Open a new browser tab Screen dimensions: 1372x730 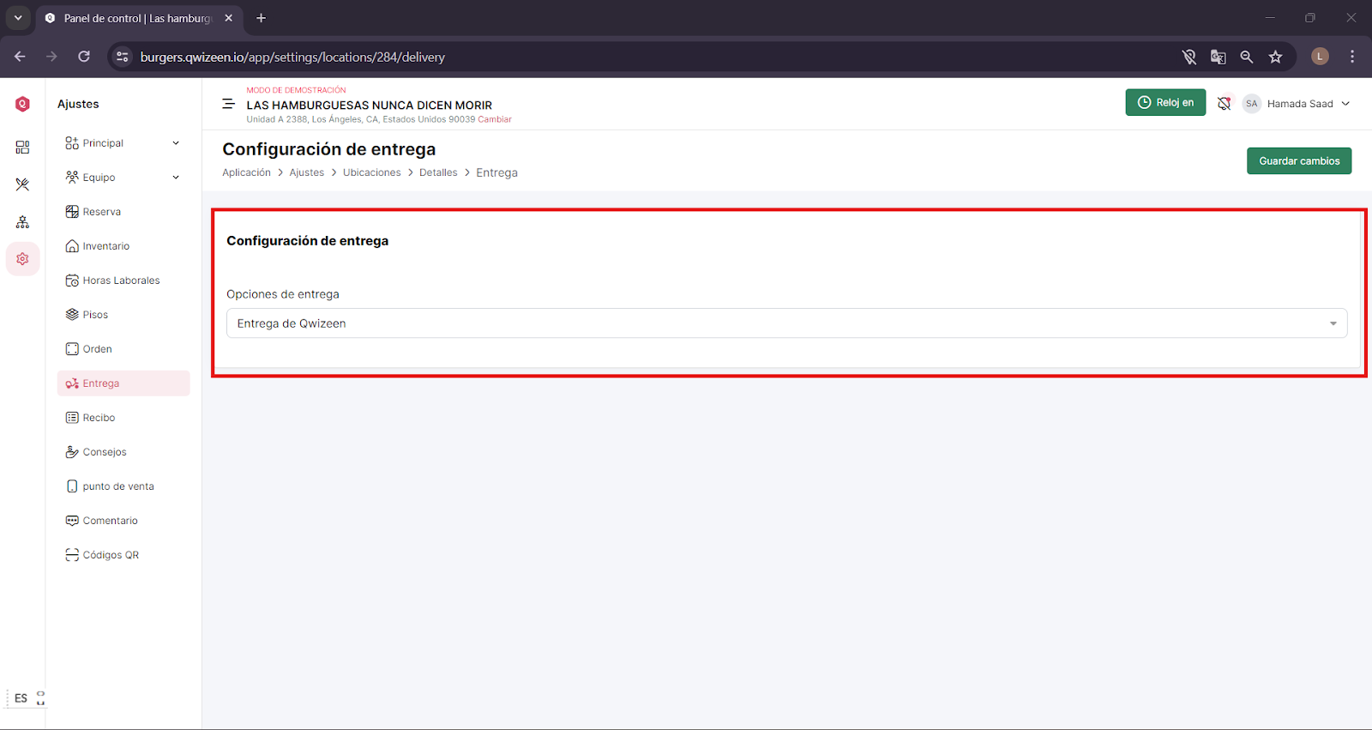[x=262, y=18]
